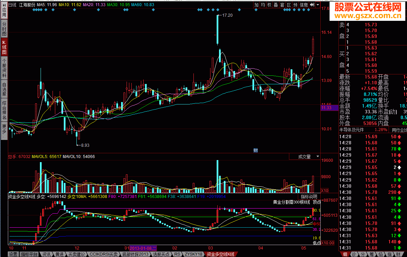
Task: Click the 区 range icon
Action: pos(289,5)
